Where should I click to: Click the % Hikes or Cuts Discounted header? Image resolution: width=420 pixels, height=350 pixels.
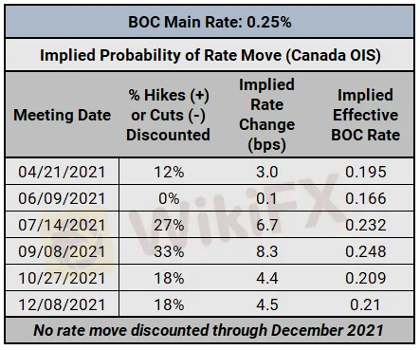(x=169, y=115)
